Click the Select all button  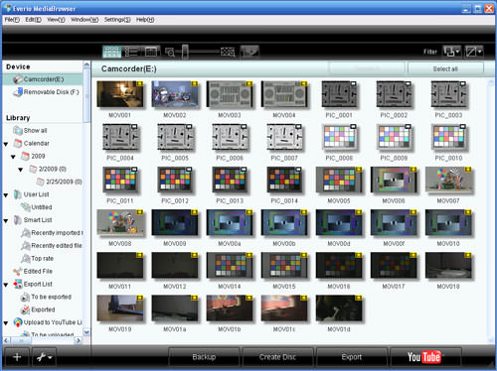445,68
